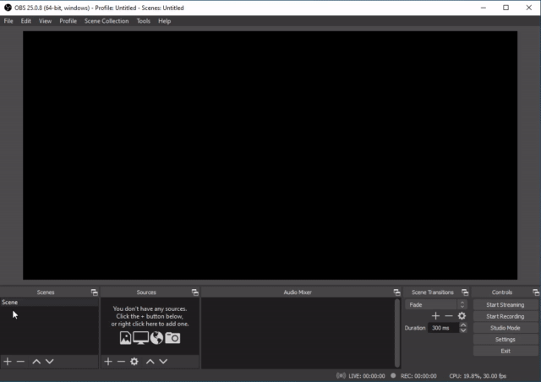This screenshot has height=382, width=541.
Task: Open Settings from Controls panel
Action: pos(505,340)
